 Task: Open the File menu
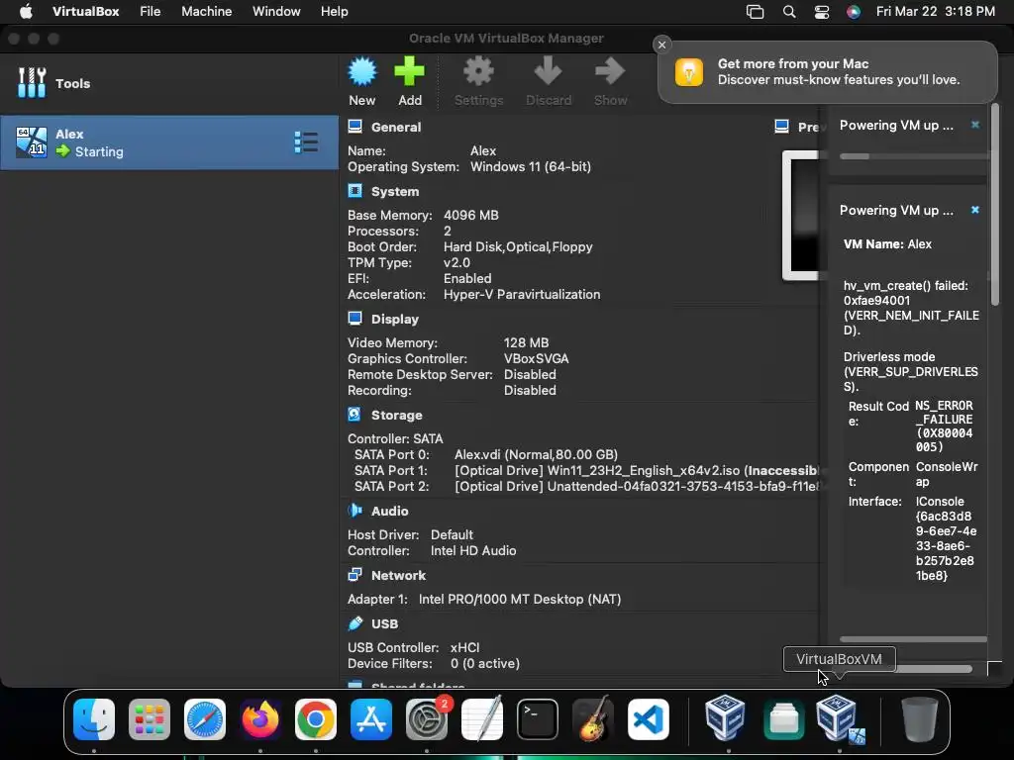pyautogui.click(x=151, y=12)
